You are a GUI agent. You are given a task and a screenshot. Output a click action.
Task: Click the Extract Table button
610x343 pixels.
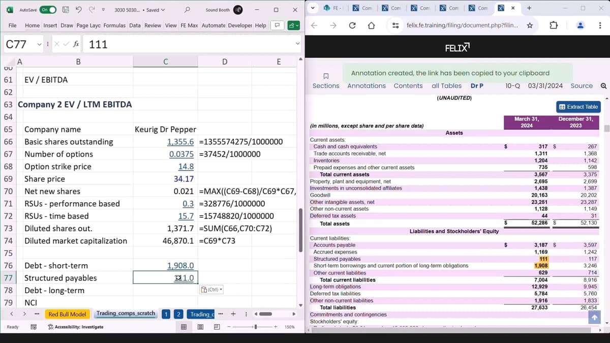tap(579, 107)
